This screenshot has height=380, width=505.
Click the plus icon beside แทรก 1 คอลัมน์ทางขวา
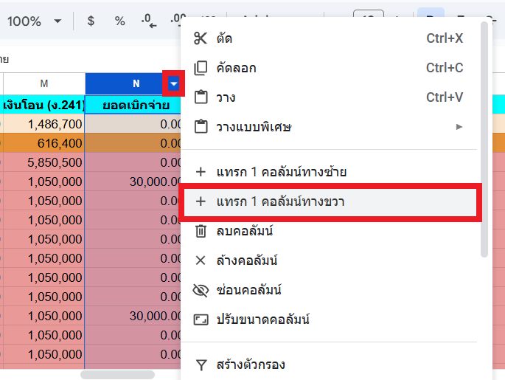click(x=201, y=201)
